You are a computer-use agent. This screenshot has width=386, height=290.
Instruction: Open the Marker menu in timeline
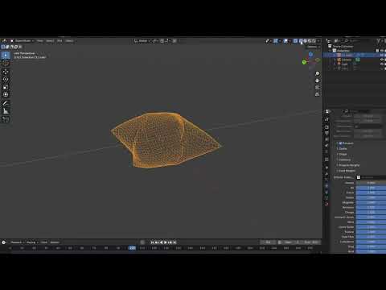point(55,242)
